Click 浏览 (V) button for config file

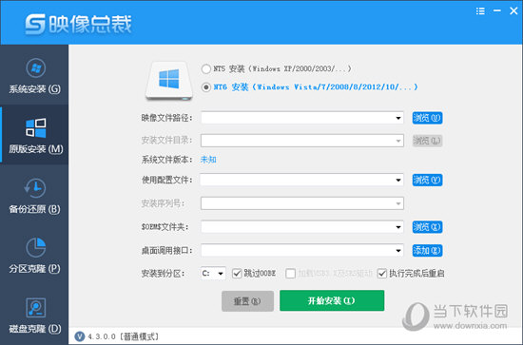point(427,180)
